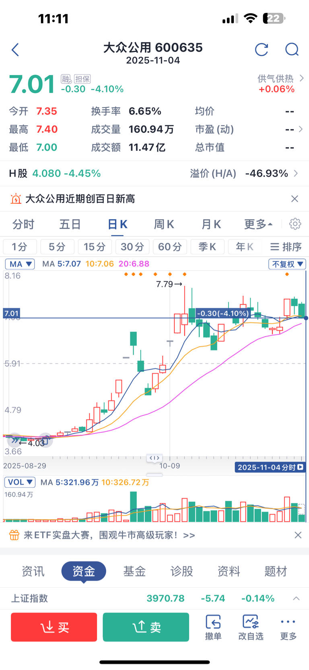Refresh the stock quote
The height and width of the screenshot is (670, 309).
[x=262, y=50]
